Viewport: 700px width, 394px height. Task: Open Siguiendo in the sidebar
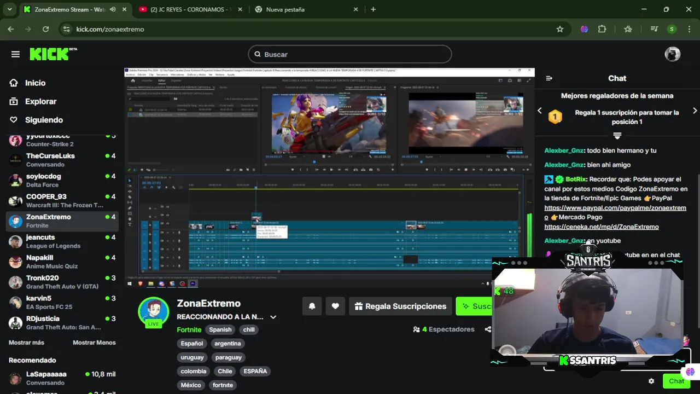(44, 120)
